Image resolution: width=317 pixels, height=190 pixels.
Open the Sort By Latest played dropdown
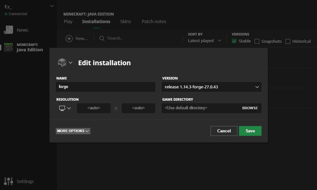click(x=204, y=41)
